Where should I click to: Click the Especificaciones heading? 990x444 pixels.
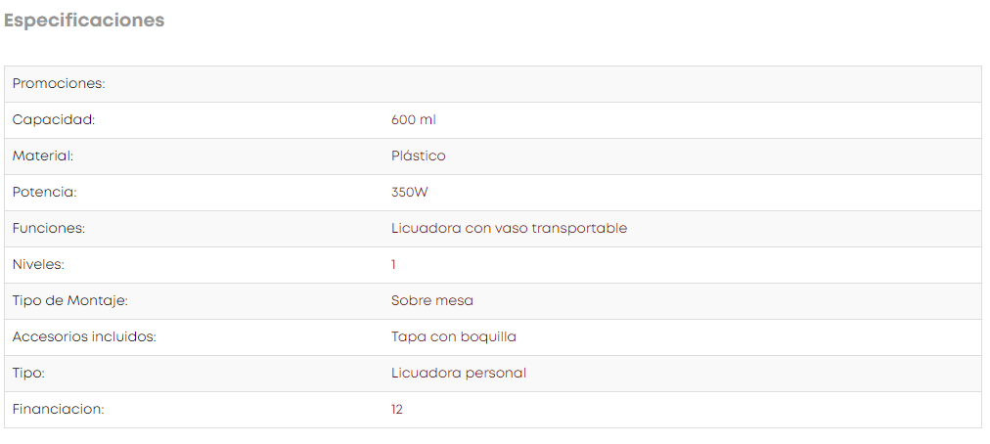[x=84, y=21]
